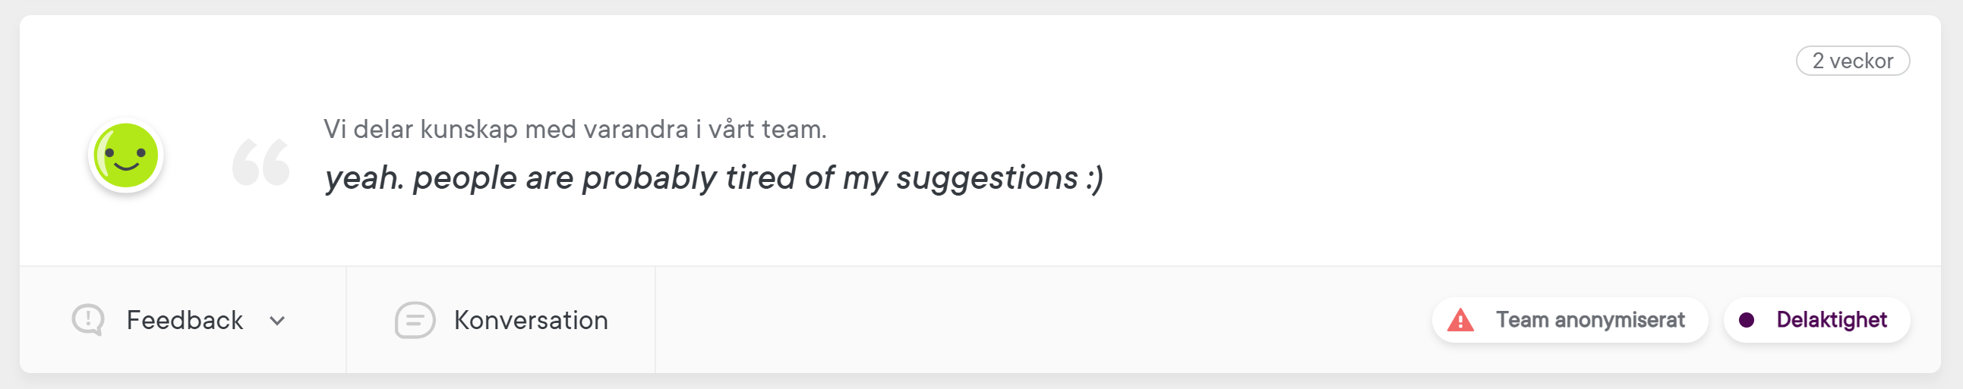Click the "2 veckor" time badge

[x=1852, y=61]
